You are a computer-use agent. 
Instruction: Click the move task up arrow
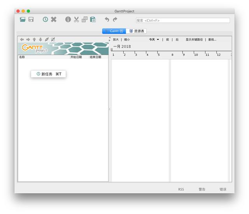click(34, 39)
